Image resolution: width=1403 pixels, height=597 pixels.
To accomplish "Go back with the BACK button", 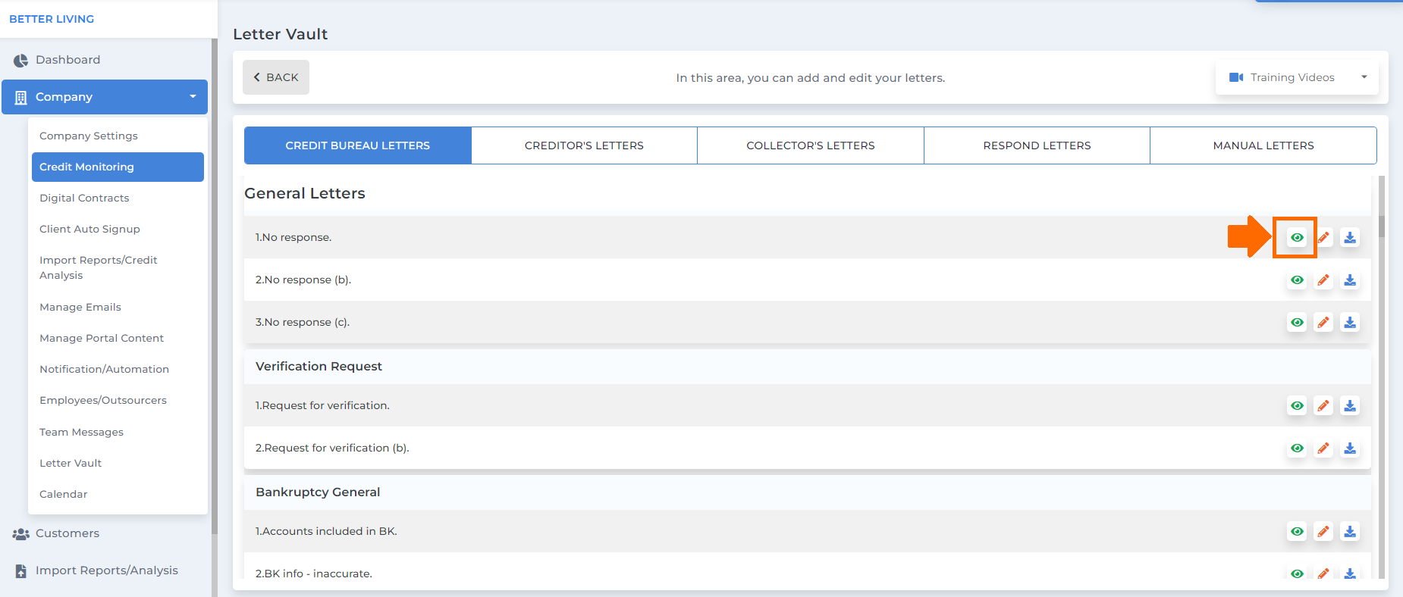I will tap(276, 77).
